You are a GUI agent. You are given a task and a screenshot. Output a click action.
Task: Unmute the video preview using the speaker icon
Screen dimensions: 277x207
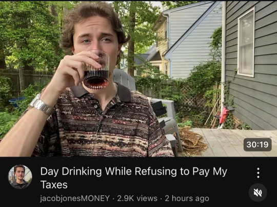(258, 193)
